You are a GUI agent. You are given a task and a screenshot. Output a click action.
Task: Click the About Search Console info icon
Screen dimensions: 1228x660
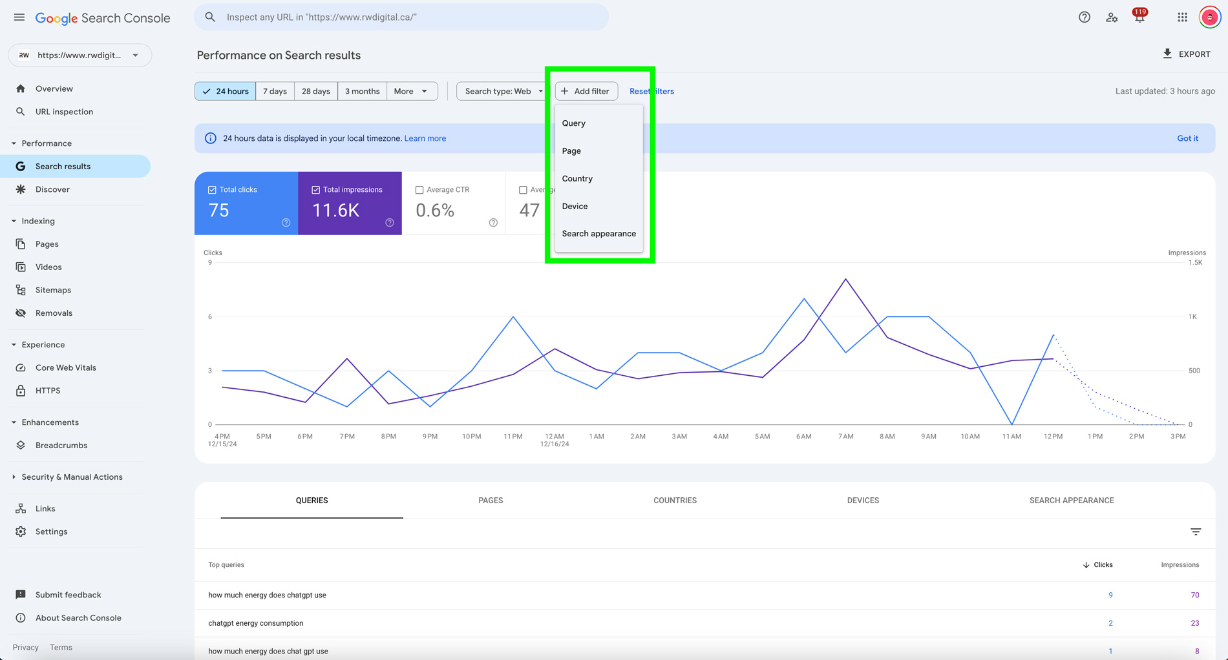21,618
